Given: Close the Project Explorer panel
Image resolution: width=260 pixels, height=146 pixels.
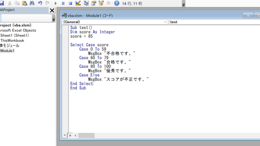Looking at the screenshot, I should click(x=52, y=11).
